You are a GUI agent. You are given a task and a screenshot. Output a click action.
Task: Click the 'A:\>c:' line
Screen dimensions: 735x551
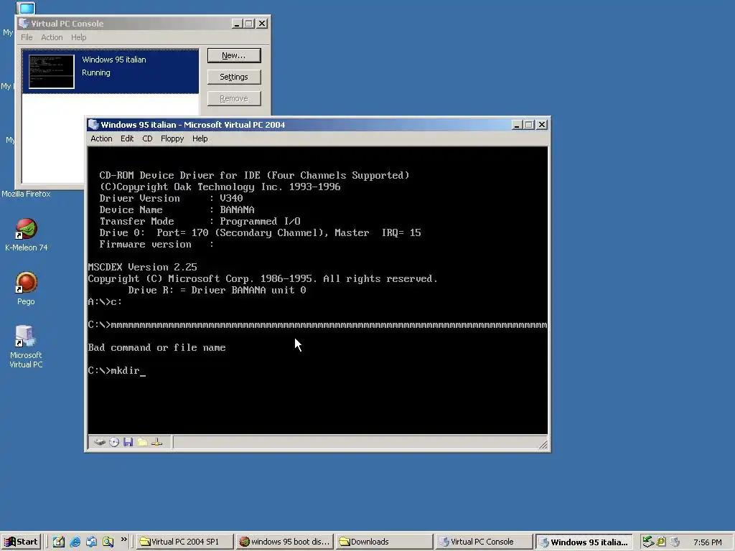105,302
